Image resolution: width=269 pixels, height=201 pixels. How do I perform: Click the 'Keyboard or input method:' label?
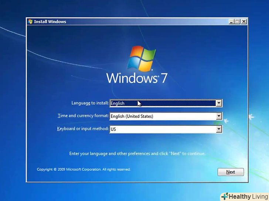click(x=83, y=129)
